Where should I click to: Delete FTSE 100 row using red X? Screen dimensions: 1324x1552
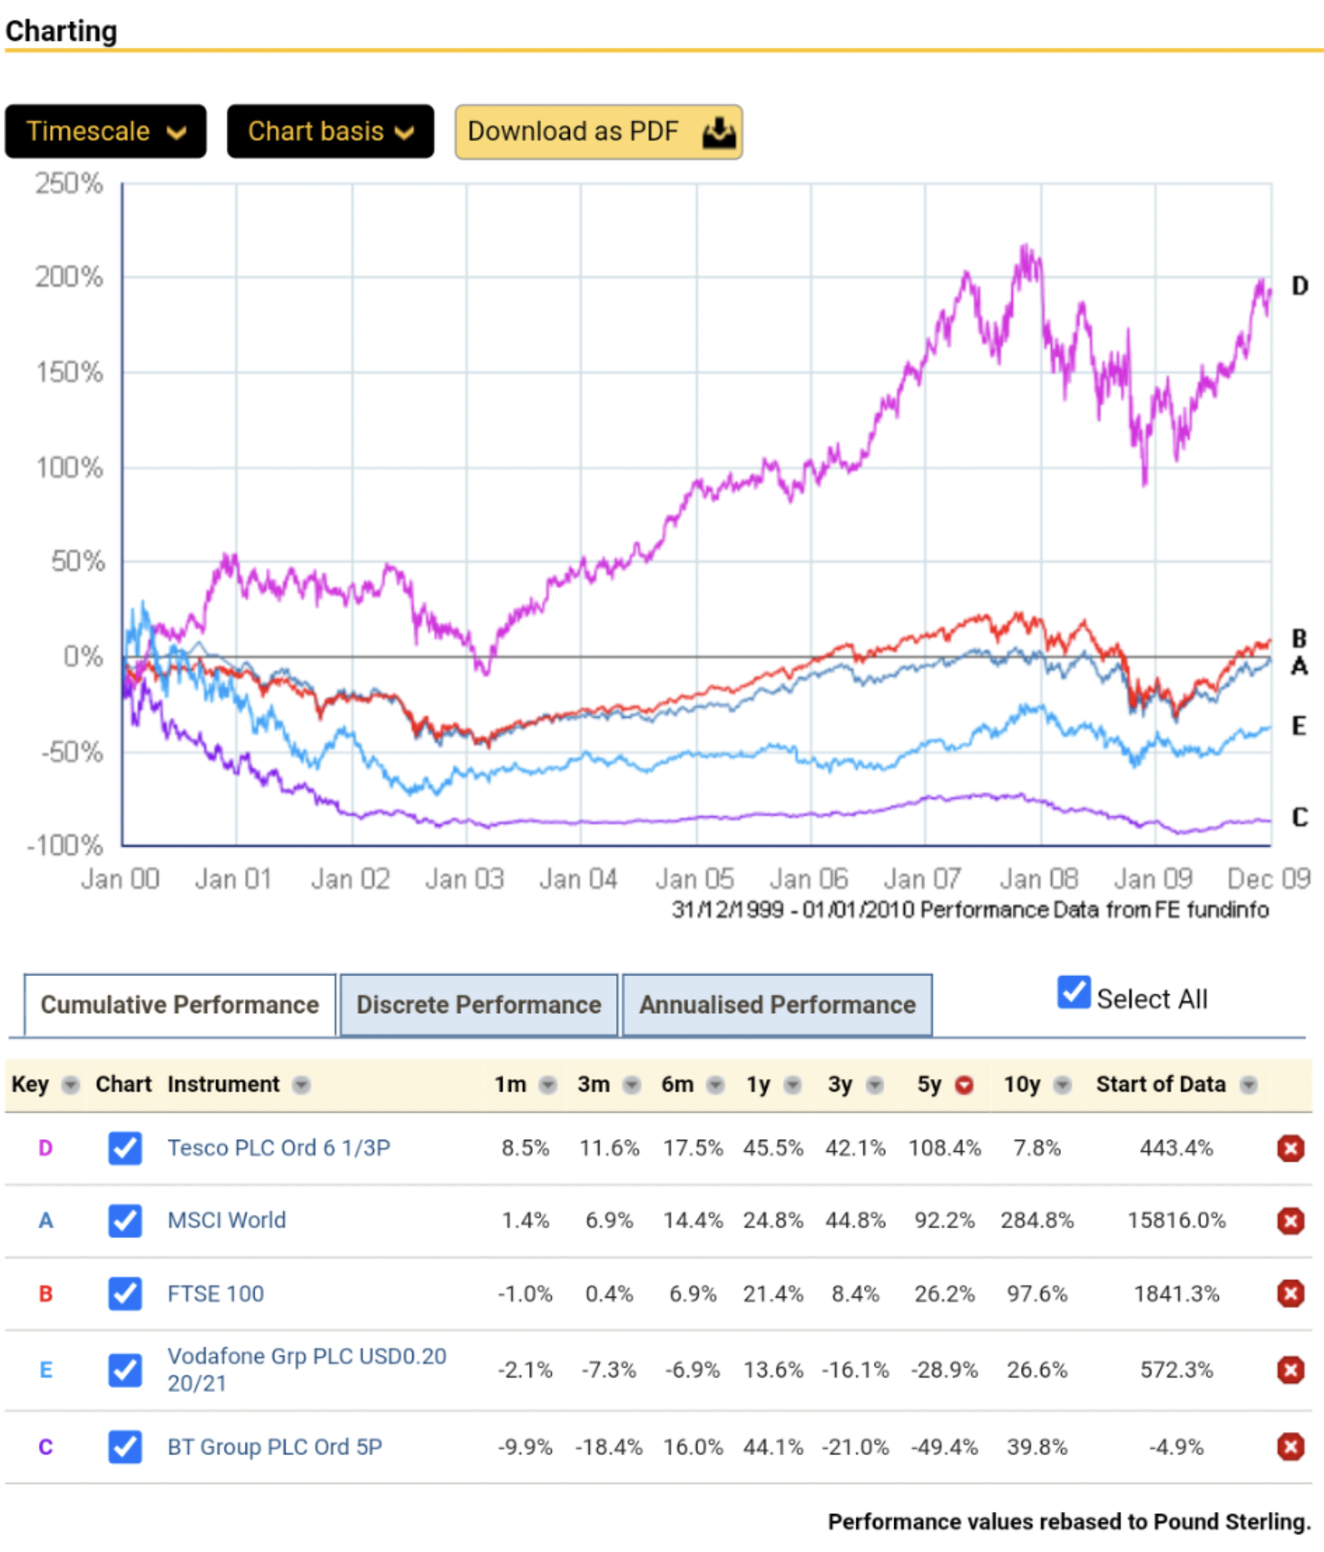click(1290, 1294)
